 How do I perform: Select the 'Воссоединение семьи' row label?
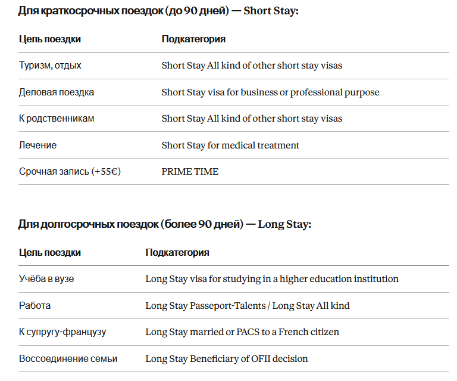tap(68, 358)
